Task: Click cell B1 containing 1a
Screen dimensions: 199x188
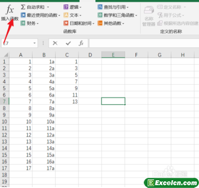Action: coord(44,61)
